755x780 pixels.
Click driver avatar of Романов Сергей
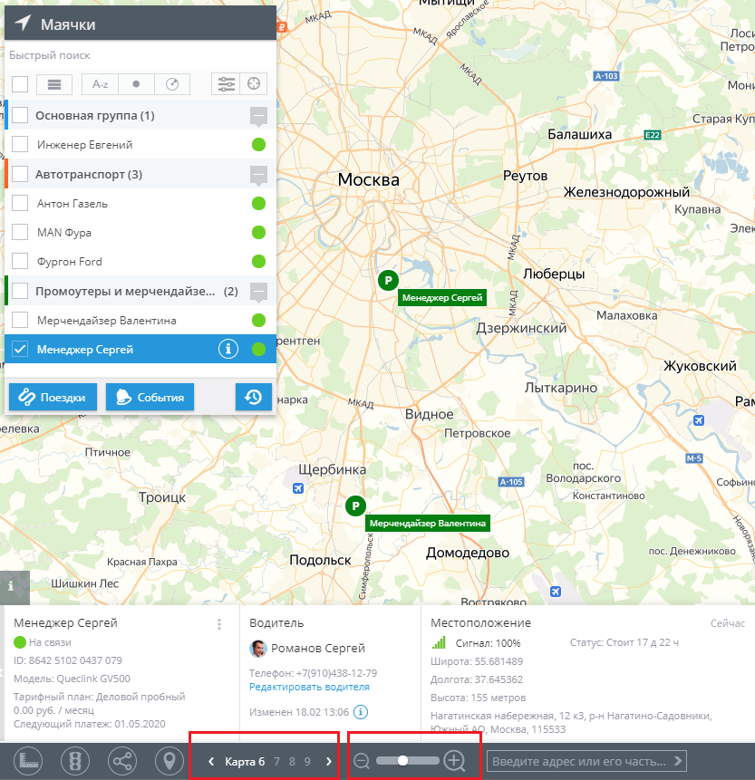click(x=257, y=649)
